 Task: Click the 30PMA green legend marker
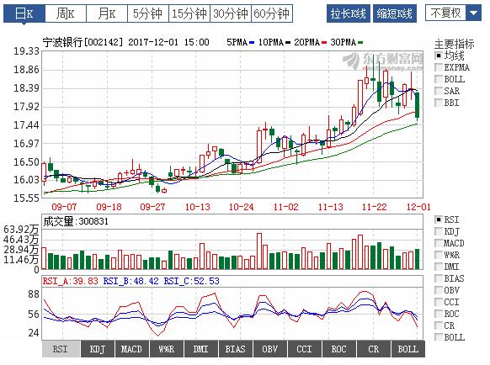tap(360, 42)
